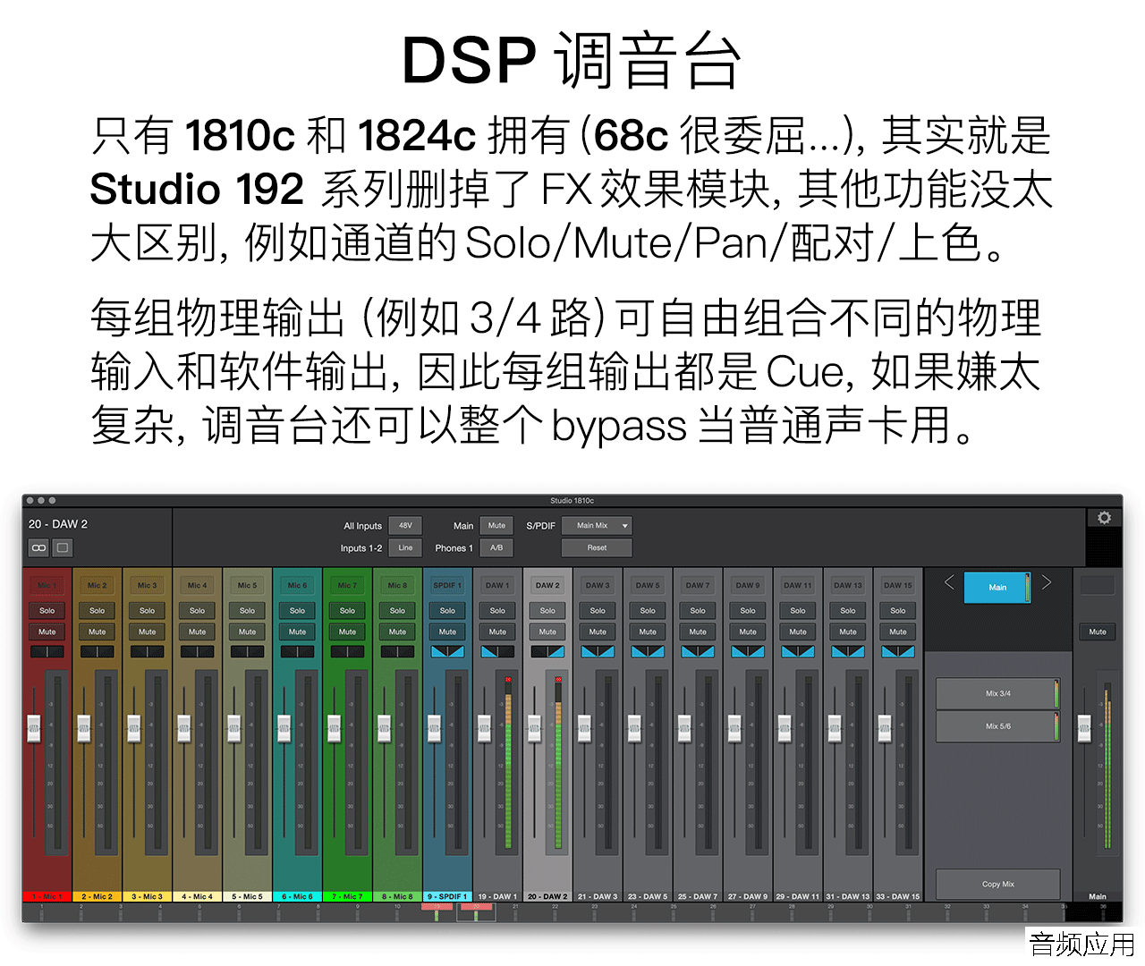The height and width of the screenshot is (966, 1145).
Task: Click the 25 - DAW 7 bottom label
Action: click(699, 896)
